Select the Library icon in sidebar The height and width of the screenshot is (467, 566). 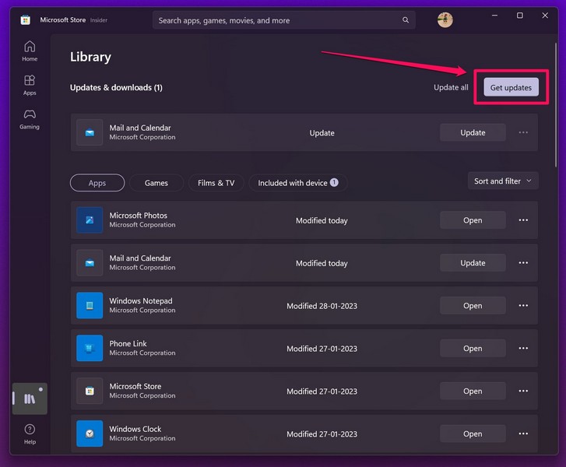click(x=30, y=399)
